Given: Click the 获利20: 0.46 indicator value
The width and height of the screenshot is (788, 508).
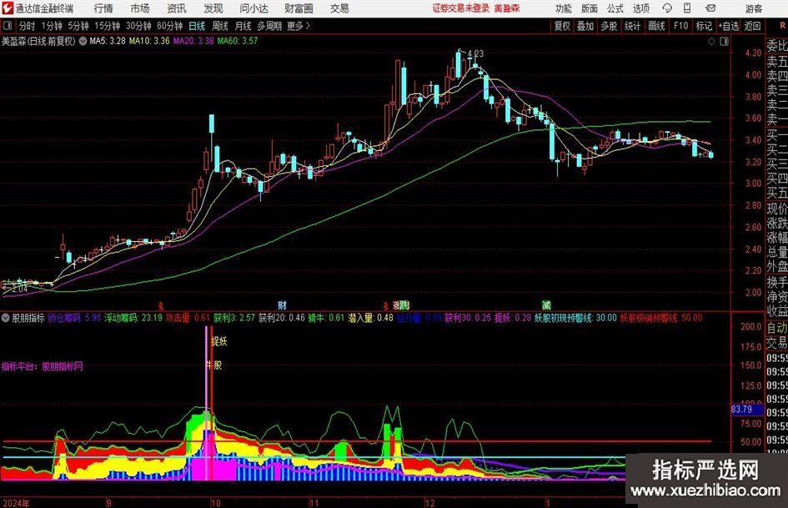Looking at the screenshot, I should click(282, 318).
